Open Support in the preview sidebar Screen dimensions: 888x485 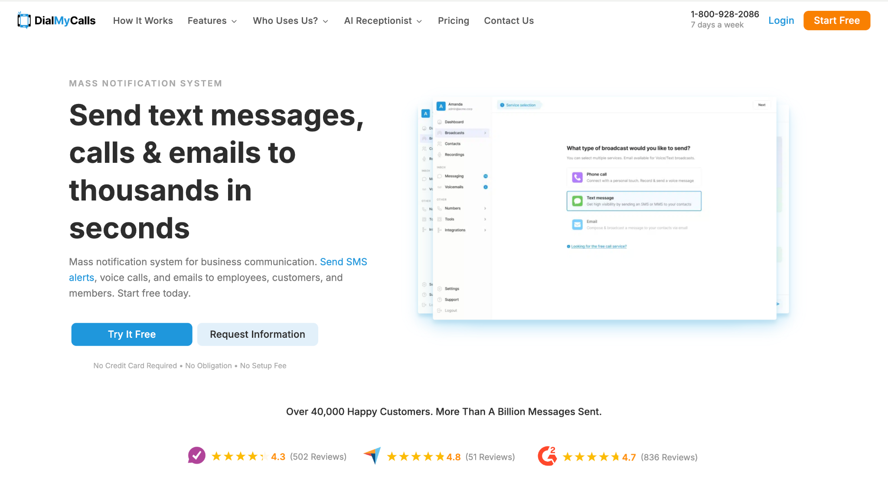pyautogui.click(x=451, y=300)
